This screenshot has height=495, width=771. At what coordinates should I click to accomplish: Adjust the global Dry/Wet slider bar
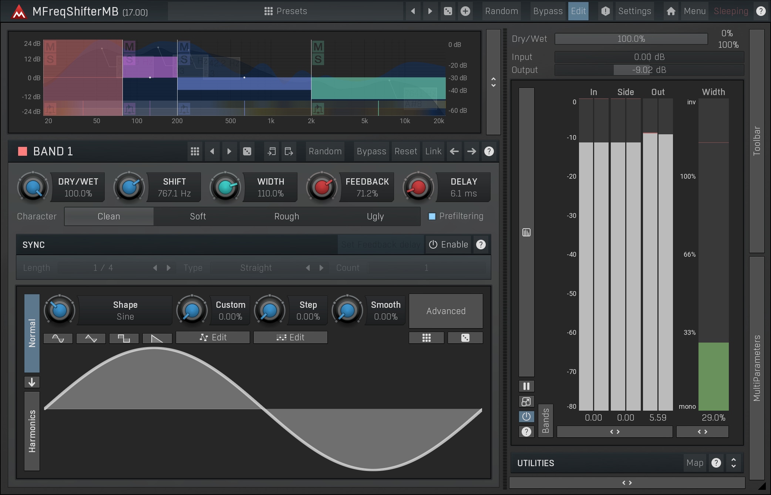(x=631, y=39)
